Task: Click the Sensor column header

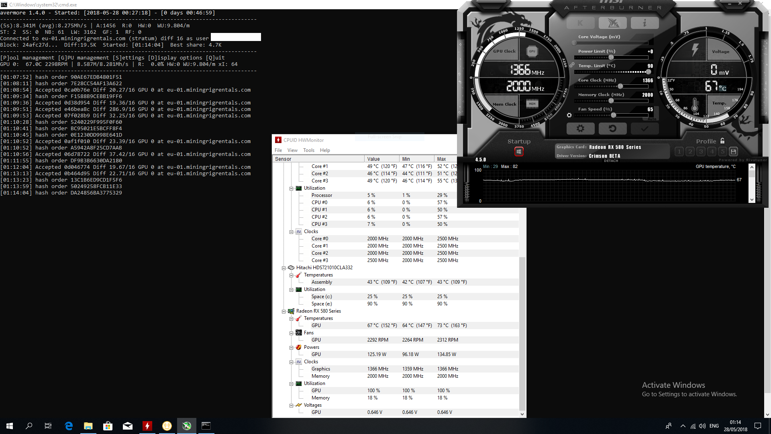Action: [x=318, y=159]
